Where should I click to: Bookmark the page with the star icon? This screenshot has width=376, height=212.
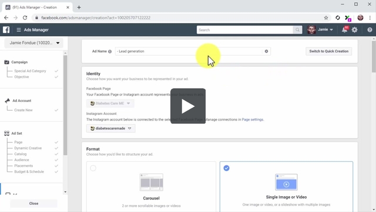pos(326,18)
